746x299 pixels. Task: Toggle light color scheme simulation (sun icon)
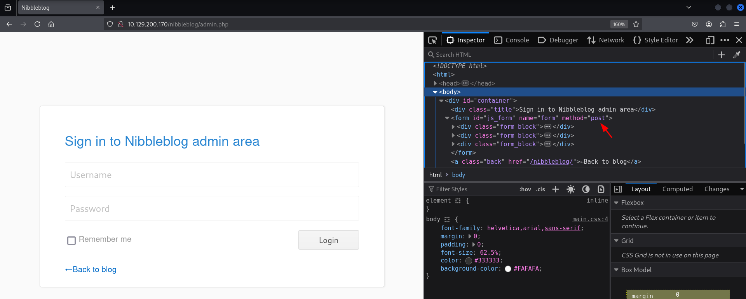pos(570,189)
